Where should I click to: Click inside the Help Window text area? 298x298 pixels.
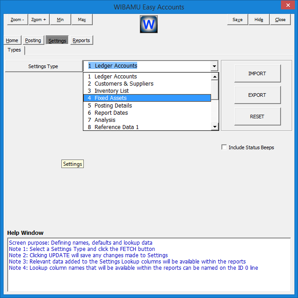coord(149,264)
